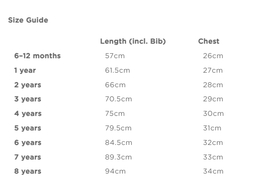Viewport: 272px width, 185px height.
Task: Select the 6–12 months row label
Action: click(37, 56)
